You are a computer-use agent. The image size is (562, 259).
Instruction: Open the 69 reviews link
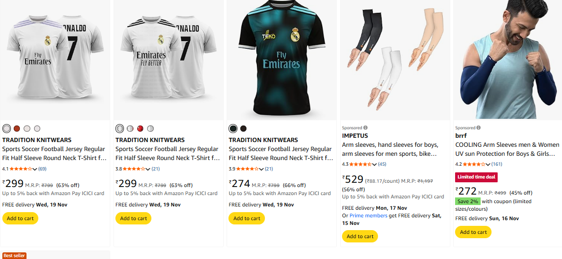pos(42,169)
